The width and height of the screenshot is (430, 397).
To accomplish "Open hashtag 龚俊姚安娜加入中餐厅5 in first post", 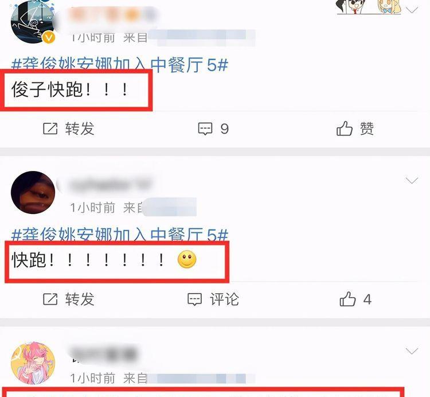I will tap(120, 64).
